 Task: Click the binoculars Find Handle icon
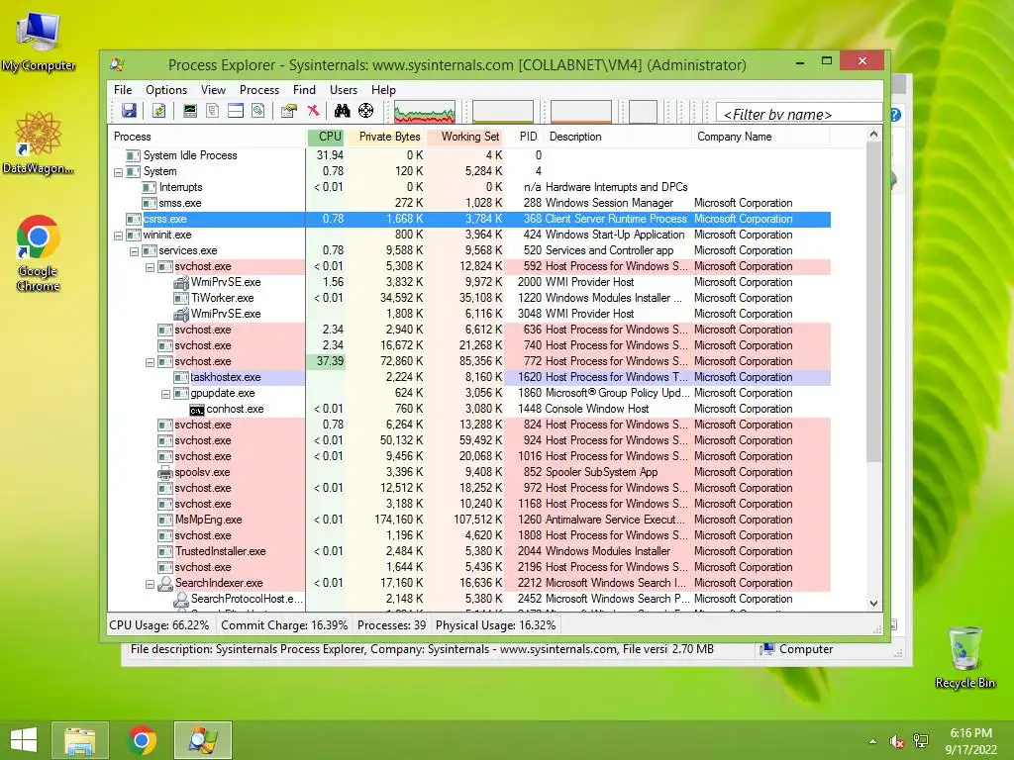(342, 111)
